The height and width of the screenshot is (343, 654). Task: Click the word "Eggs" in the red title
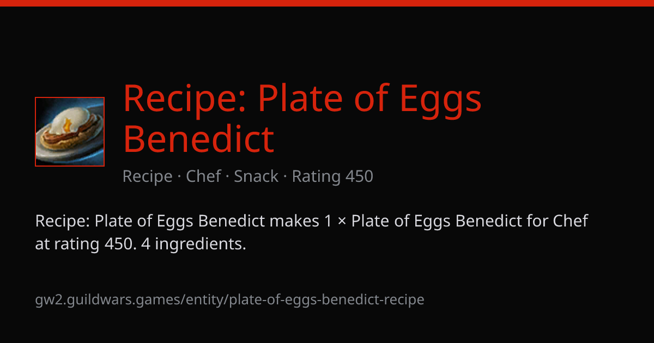[440, 99]
